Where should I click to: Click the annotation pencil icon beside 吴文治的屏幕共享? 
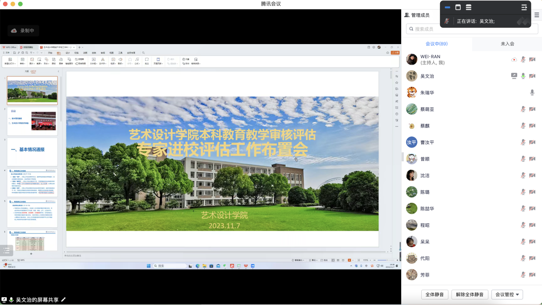pyautogui.click(x=64, y=299)
